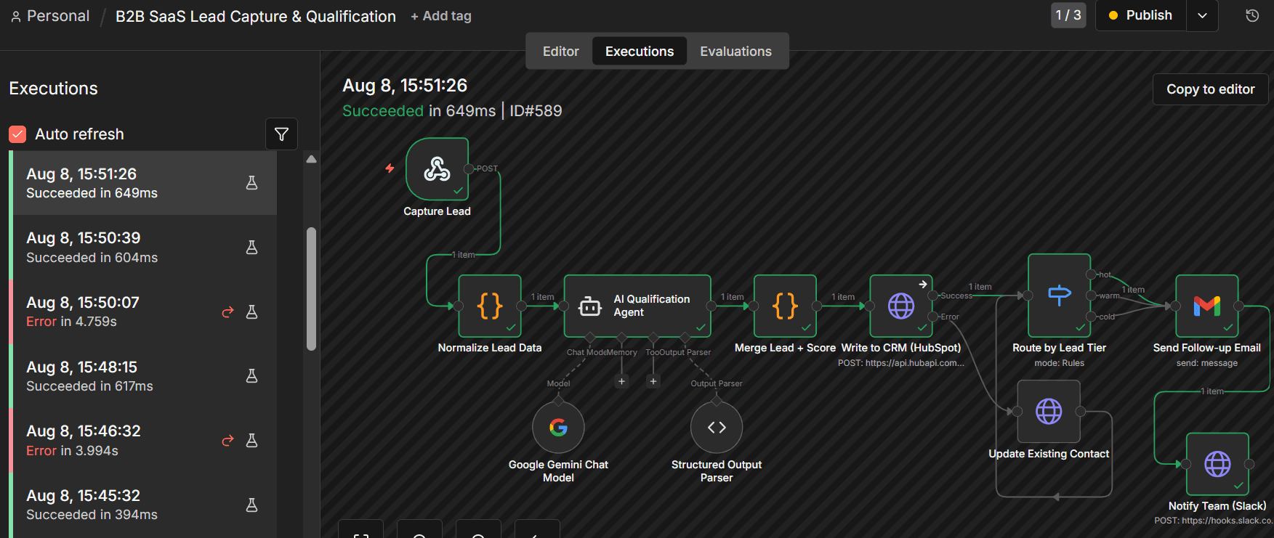Viewport: 1274px width, 538px height.
Task: Click flask icon for 15:50:39 execution
Action: coord(252,248)
